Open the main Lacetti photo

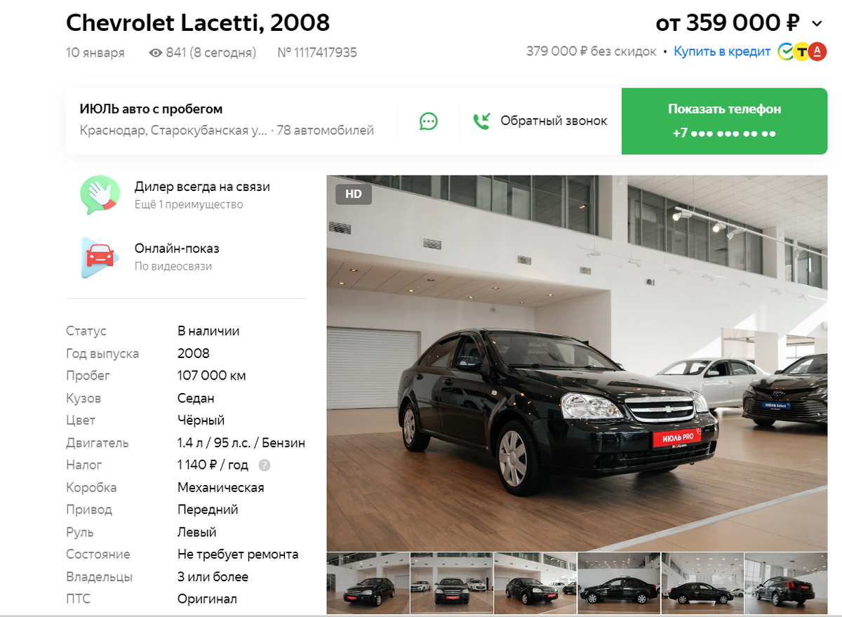[x=577, y=363]
